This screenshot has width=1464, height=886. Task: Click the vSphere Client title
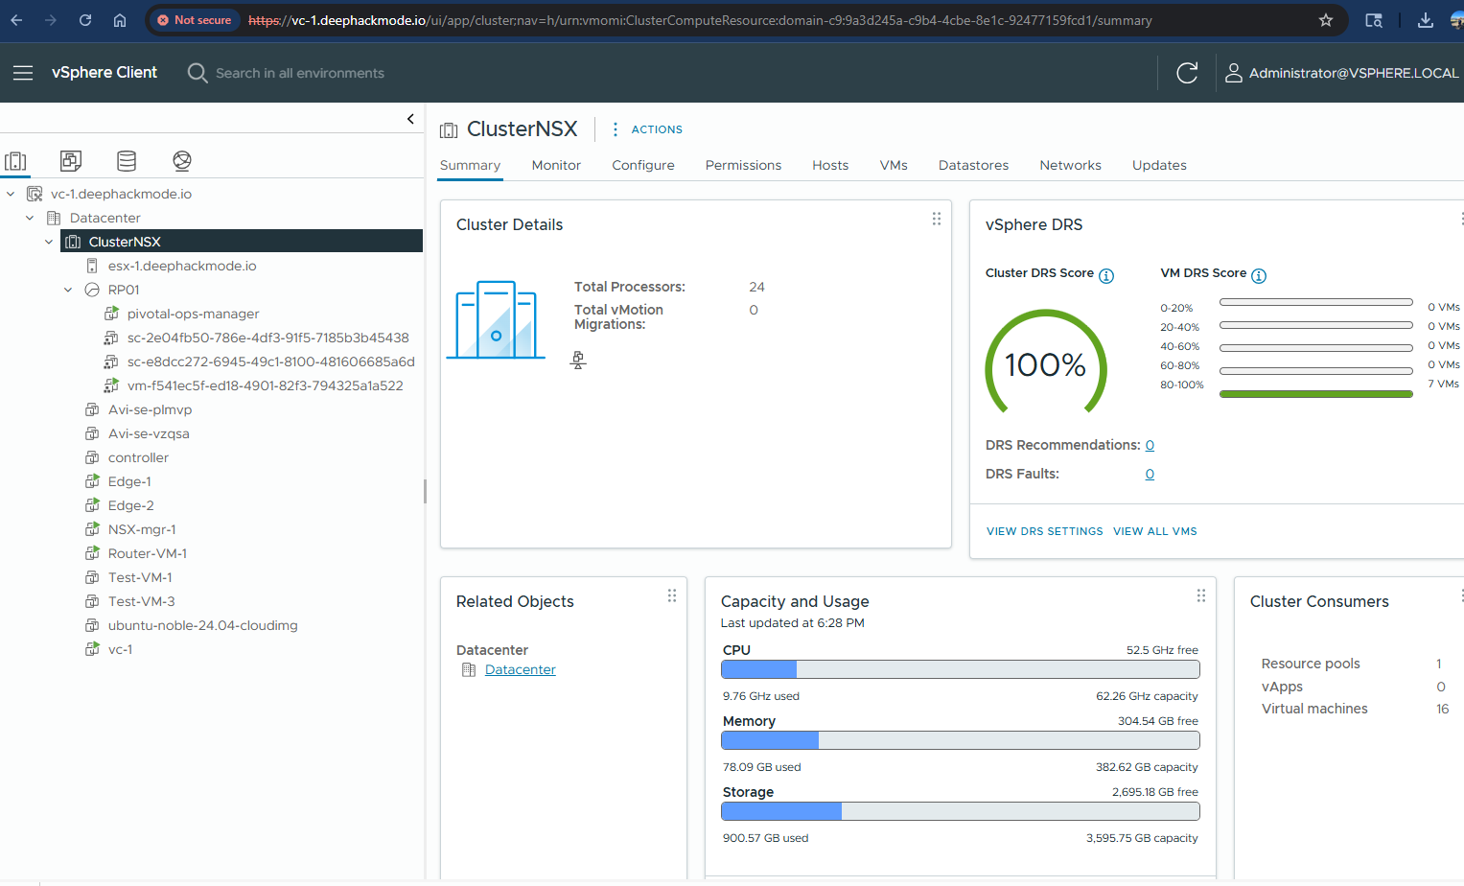105,73
